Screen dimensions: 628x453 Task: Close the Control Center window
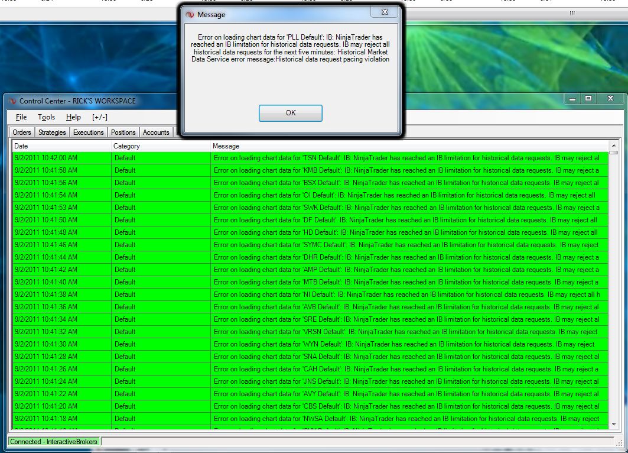[610, 99]
